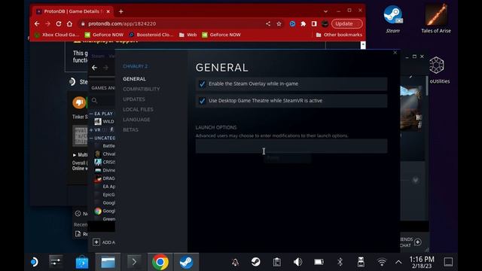
Task: Open a new Chrome tab with plus button
Action: pyautogui.click(x=120, y=12)
